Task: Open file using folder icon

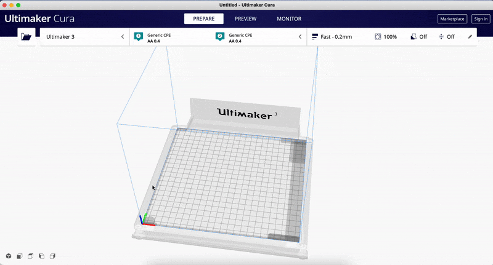Action: [26, 37]
